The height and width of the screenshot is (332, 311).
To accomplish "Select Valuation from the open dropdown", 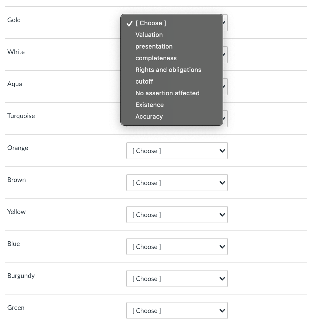I will tap(149, 35).
